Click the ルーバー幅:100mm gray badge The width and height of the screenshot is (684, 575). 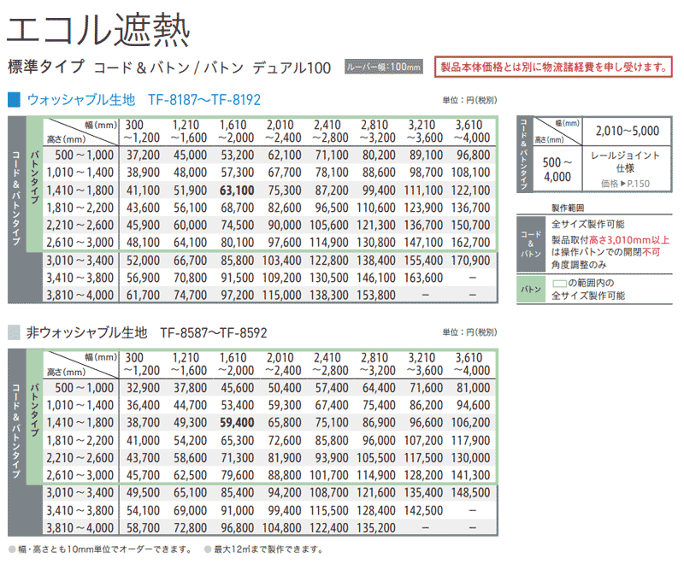[384, 67]
